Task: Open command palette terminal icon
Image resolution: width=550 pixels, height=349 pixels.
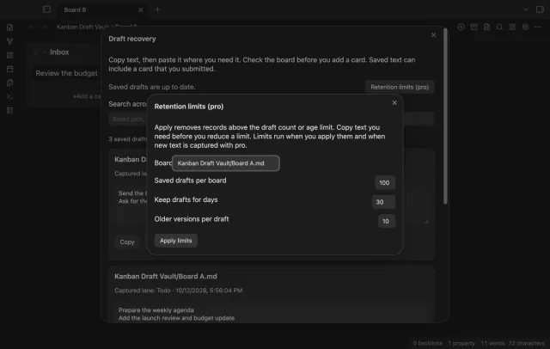Action: (9, 96)
